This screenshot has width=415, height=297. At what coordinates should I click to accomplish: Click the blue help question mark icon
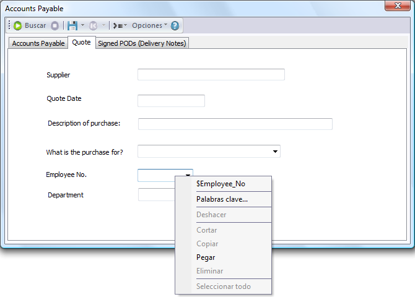tap(175, 26)
